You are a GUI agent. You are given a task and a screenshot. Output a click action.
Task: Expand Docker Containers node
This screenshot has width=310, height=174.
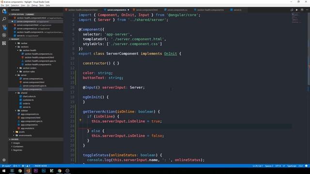click(x=18, y=146)
